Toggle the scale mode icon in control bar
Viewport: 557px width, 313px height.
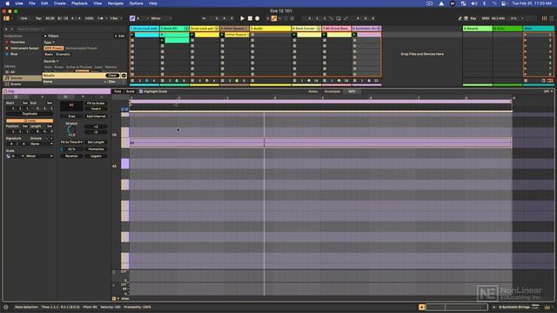tap(132, 18)
